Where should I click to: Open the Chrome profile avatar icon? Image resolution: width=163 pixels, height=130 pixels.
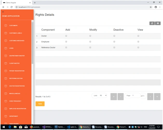(156, 7)
